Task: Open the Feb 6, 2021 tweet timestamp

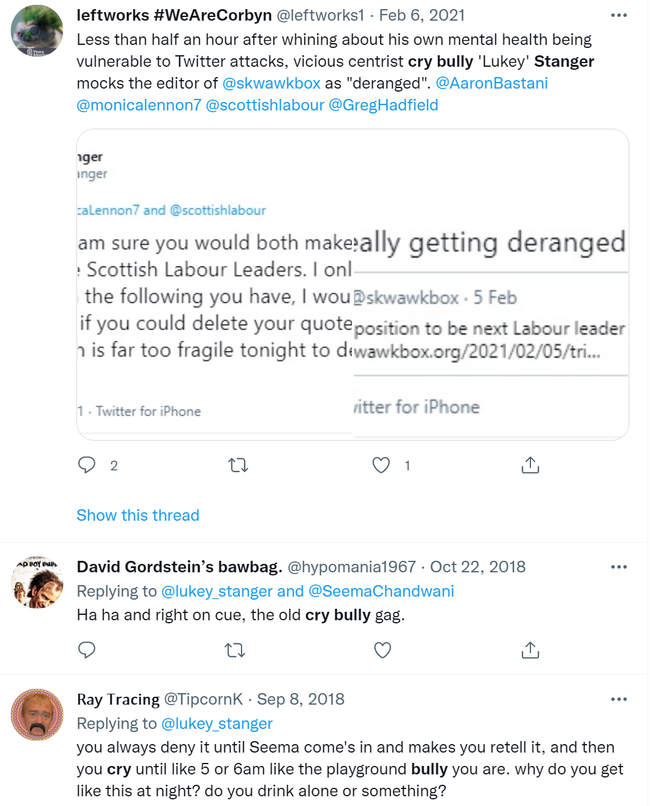Action: (422, 15)
